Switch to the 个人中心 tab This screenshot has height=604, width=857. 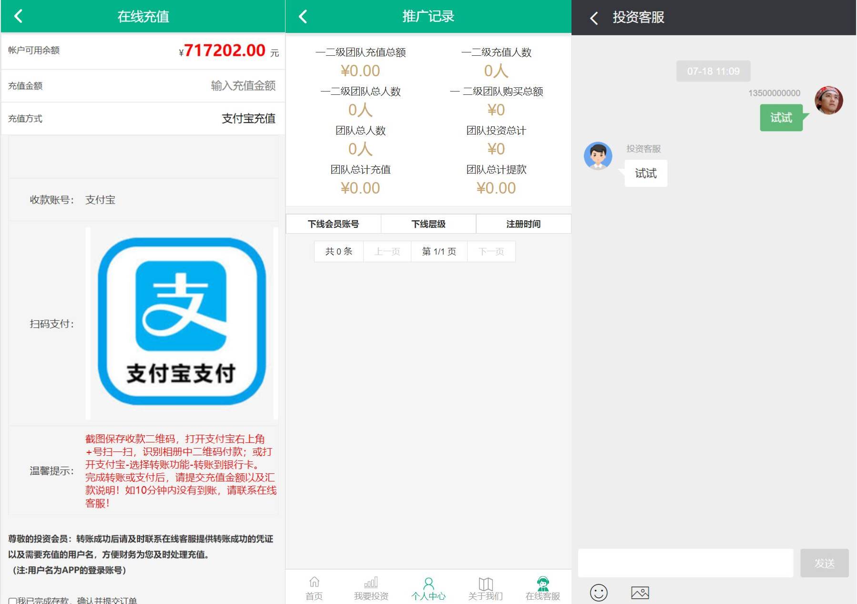428,588
